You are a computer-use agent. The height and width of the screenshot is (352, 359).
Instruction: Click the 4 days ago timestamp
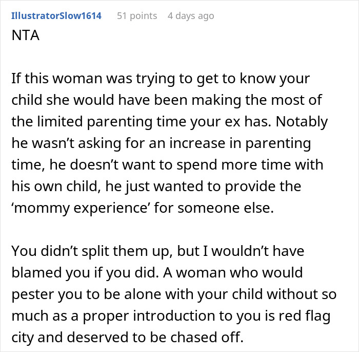coord(191,16)
